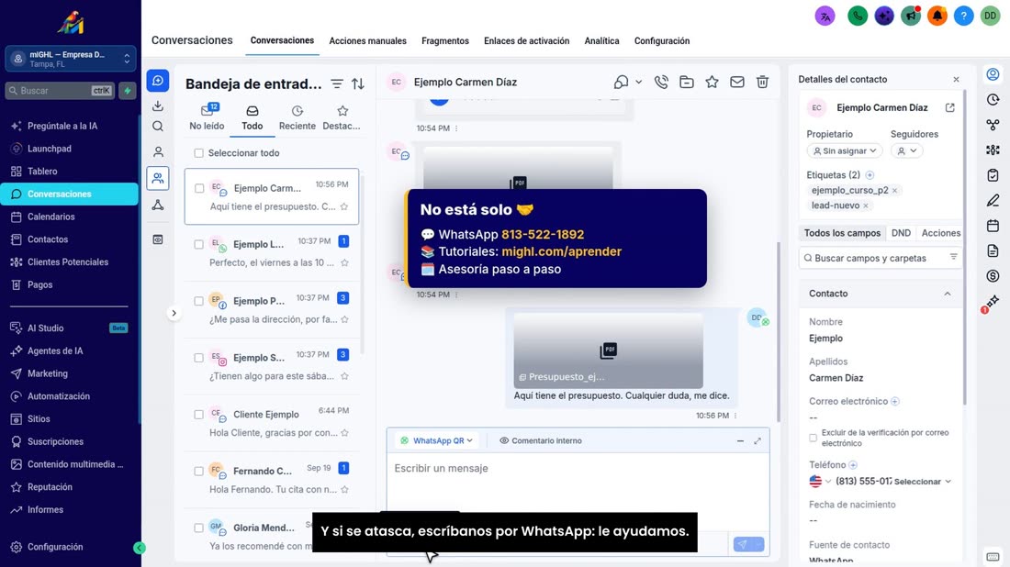Switch to the Reciente inbox tab
Image resolution: width=1010 pixels, height=567 pixels.
[x=297, y=117]
